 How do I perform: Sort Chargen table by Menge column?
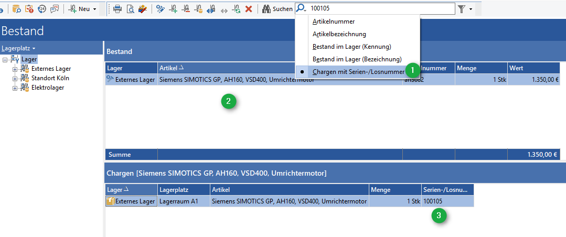point(396,190)
